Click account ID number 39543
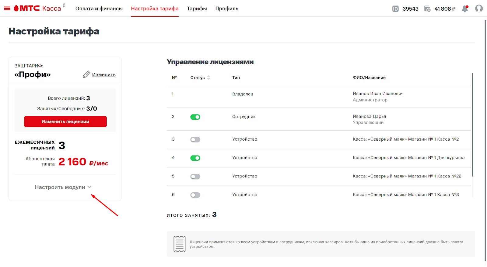 pos(411,9)
